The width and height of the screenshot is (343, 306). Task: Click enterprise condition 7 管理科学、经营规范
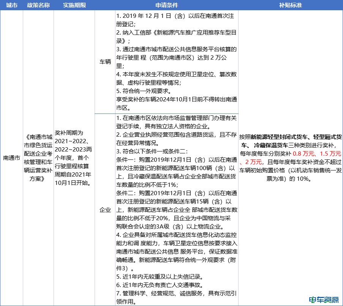(177, 293)
